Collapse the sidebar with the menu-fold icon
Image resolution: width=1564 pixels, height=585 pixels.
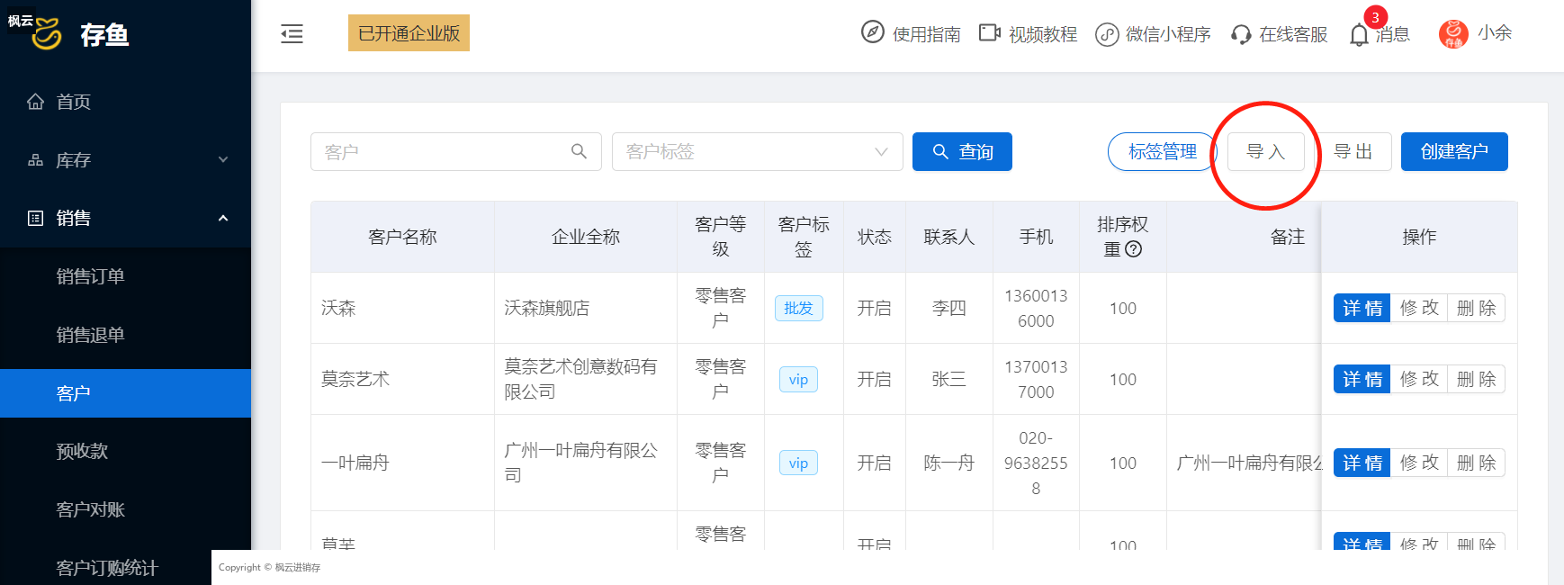292,34
